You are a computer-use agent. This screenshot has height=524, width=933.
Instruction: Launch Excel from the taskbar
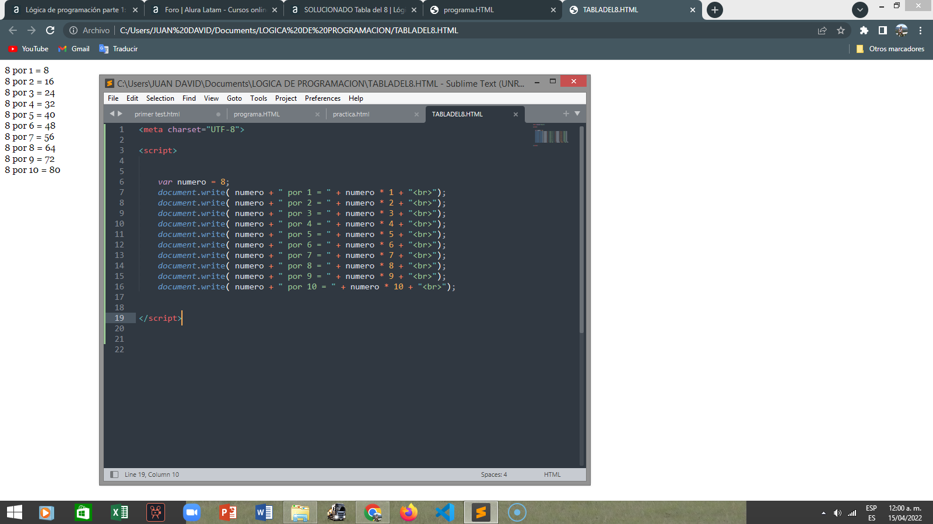click(120, 512)
